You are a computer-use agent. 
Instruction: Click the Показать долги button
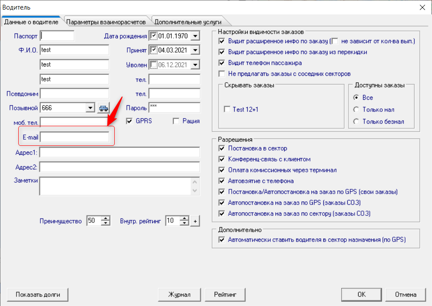pos(38,295)
